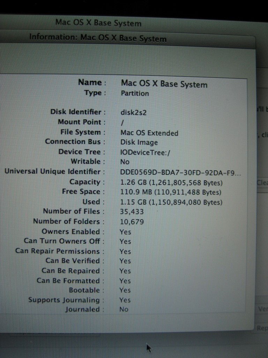
Task: Click the background window 'Mac OS X Base System' title
Action: click(x=98, y=23)
